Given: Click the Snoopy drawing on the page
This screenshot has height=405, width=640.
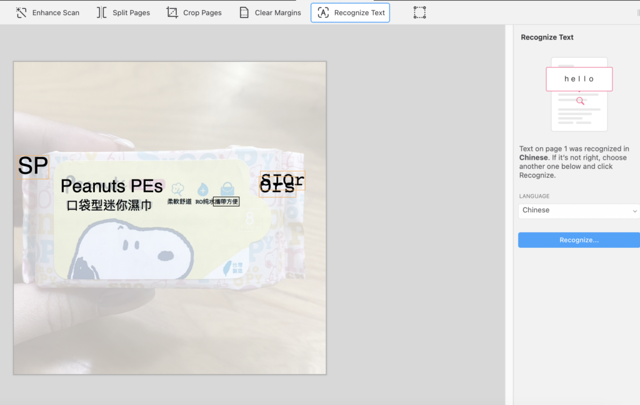Looking at the screenshot, I should pyautogui.click(x=131, y=250).
